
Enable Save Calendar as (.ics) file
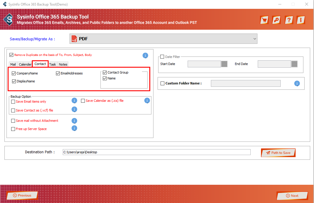[83, 101]
